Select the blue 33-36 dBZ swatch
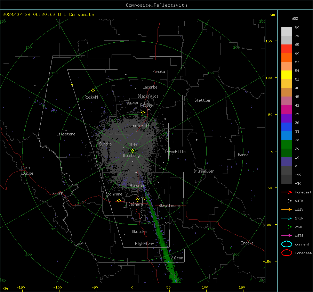The height and width of the screenshot is (292, 313). pos(287,127)
